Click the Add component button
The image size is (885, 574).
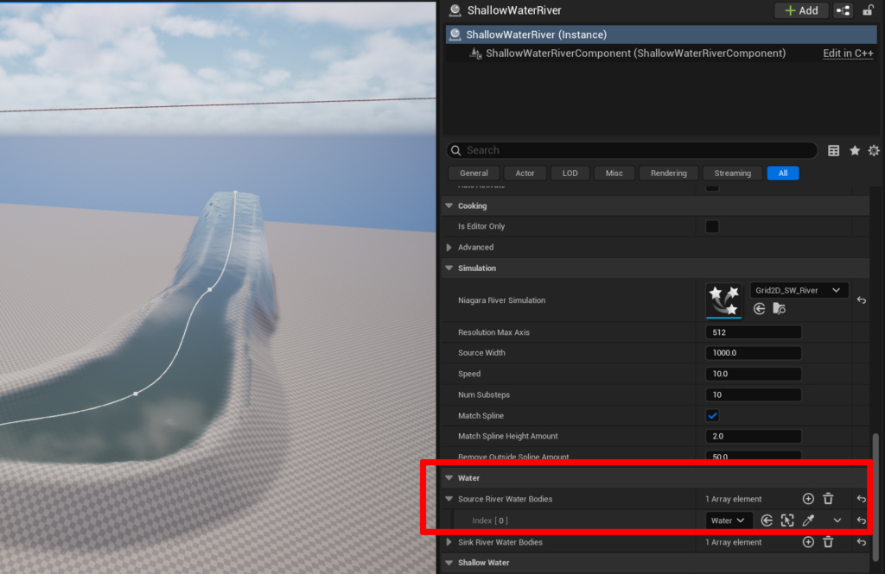click(800, 10)
